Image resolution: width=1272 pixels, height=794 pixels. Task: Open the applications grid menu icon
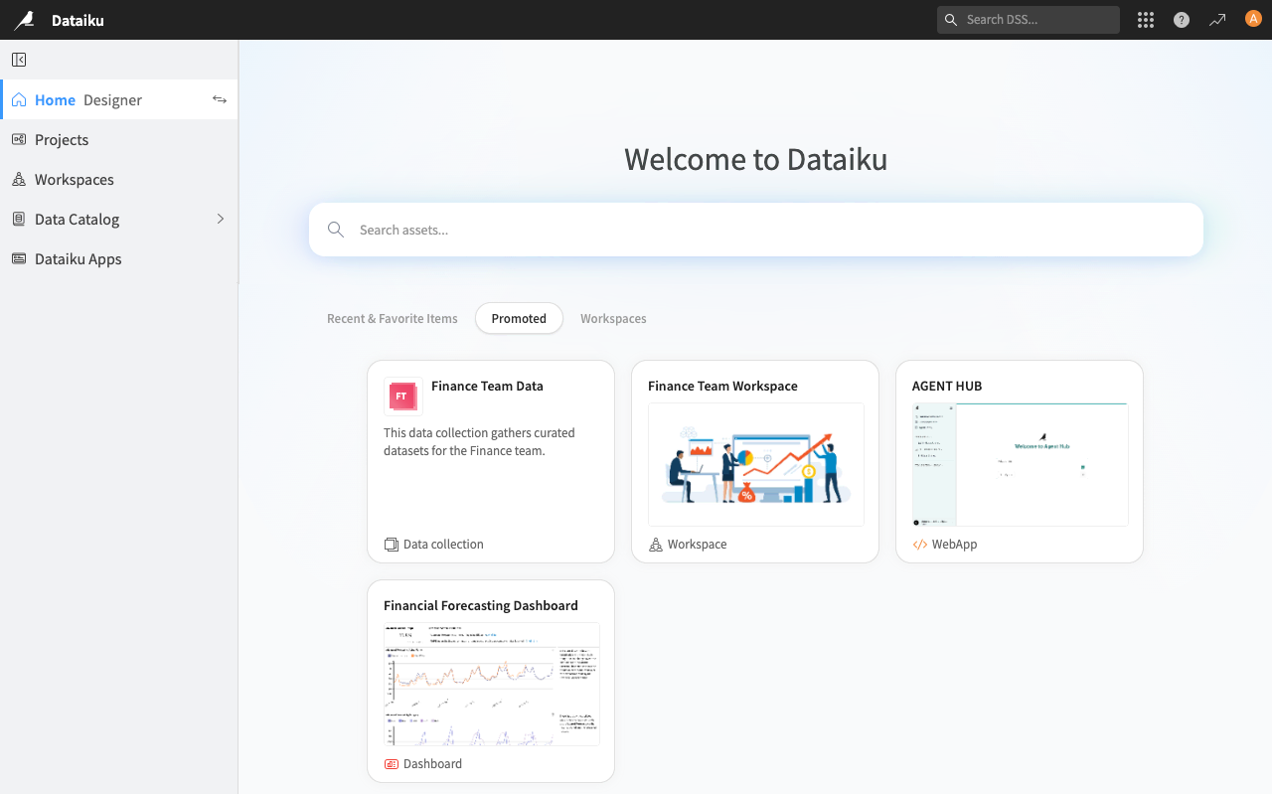click(x=1146, y=20)
